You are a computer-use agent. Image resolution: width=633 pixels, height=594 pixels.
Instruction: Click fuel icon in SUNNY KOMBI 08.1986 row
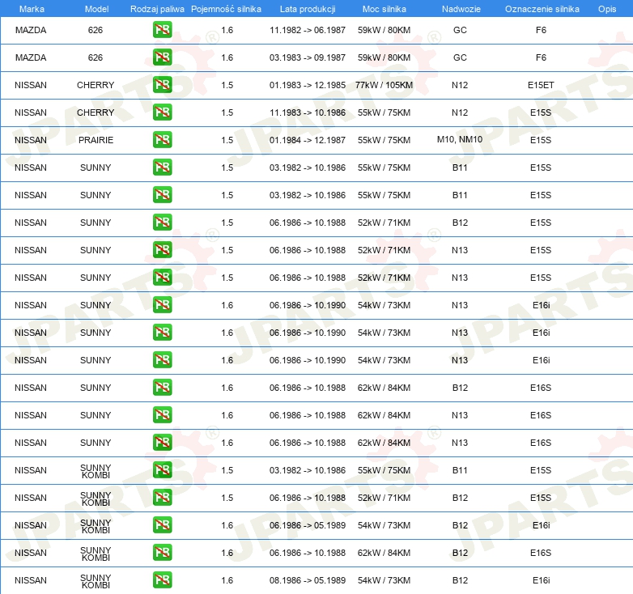point(162,580)
